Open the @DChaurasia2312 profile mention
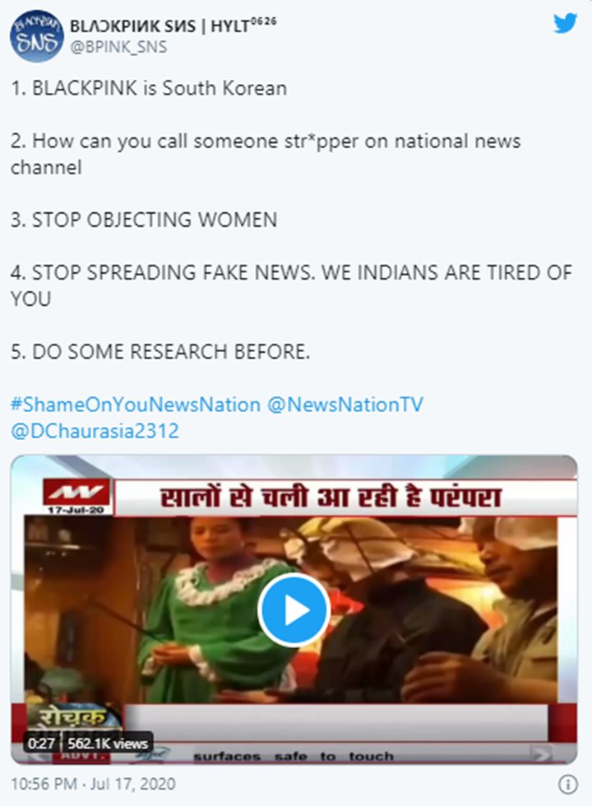 click(x=95, y=431)
